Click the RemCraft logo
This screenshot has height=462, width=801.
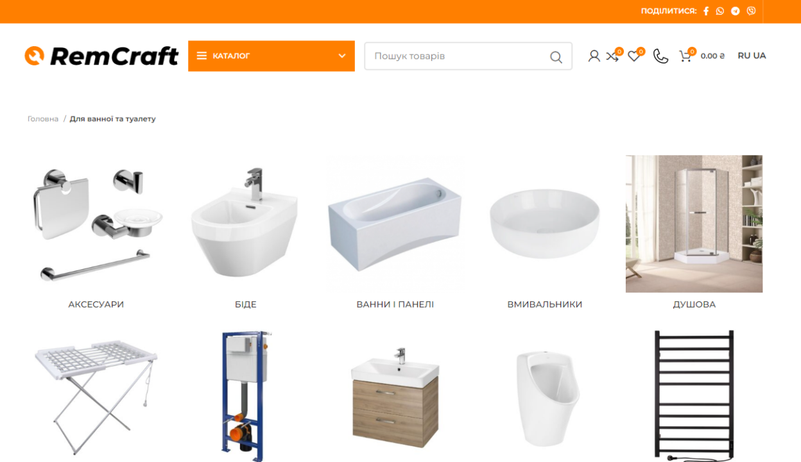point(101,56)
